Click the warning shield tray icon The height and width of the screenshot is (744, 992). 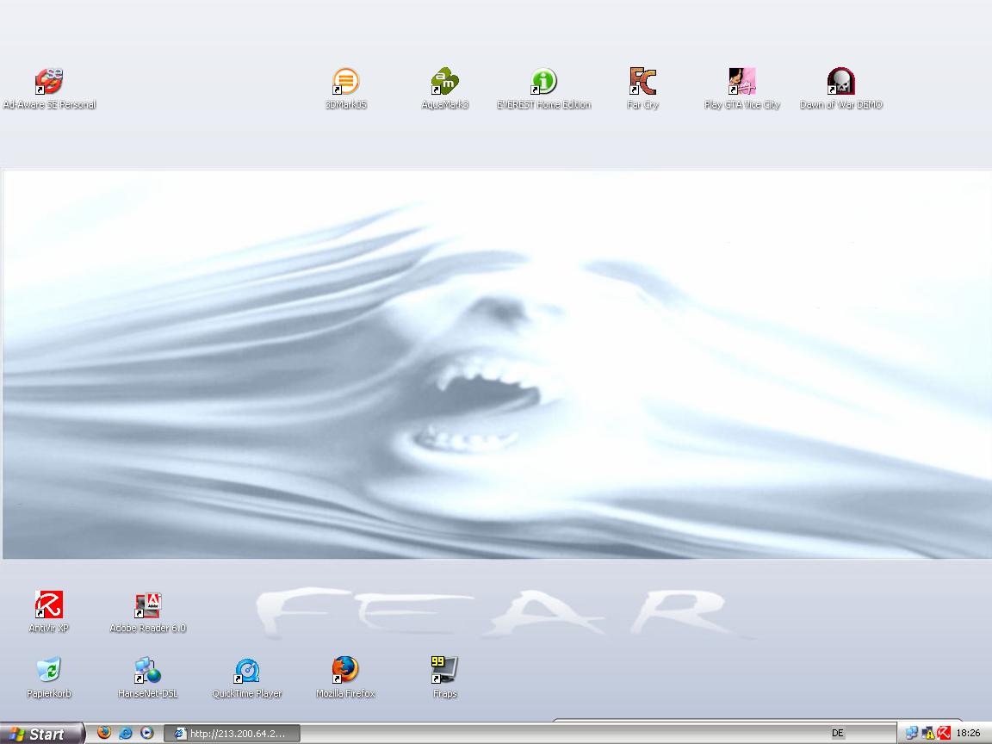pyautogui.click(x=928, y=734)
